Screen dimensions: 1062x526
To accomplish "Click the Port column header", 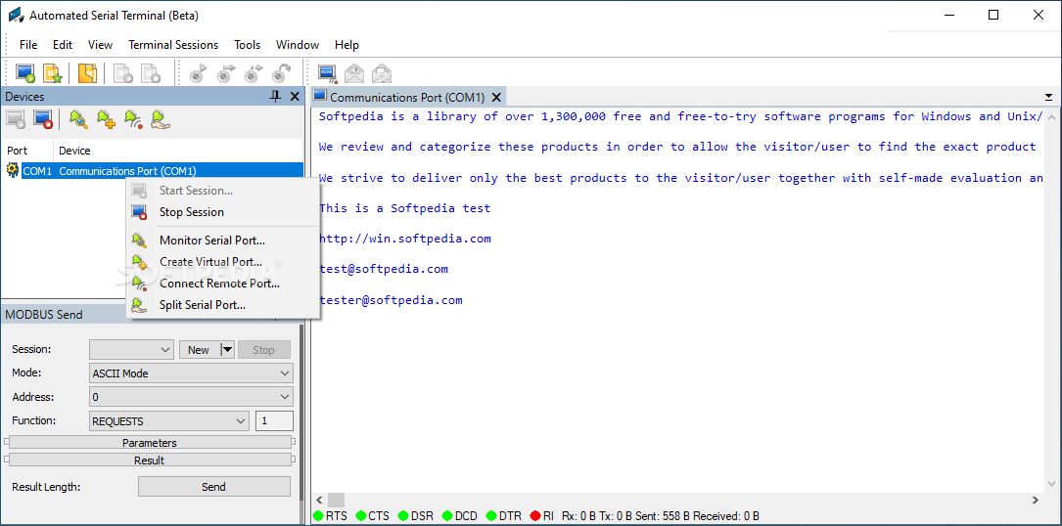I will pyautogui.click(x=27, y=151).
